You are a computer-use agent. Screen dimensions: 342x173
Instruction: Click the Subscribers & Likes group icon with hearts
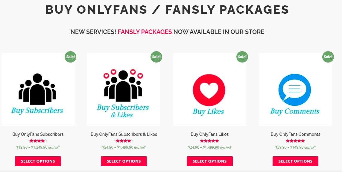pos(123,86)
